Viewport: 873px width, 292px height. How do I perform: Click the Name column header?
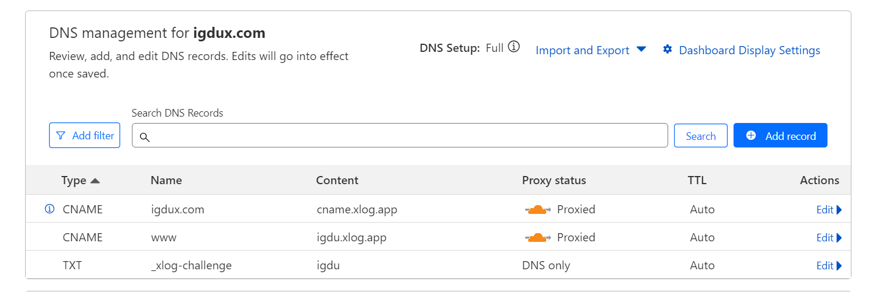(x=166, y=181)
